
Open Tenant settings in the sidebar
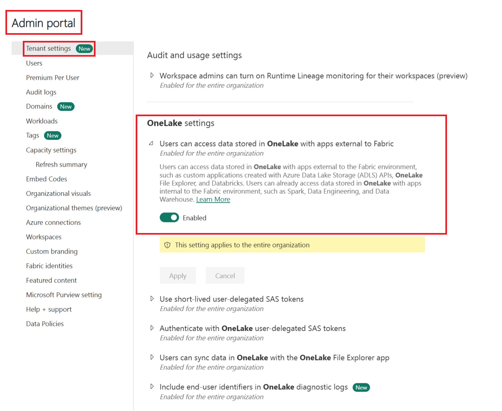48,49
